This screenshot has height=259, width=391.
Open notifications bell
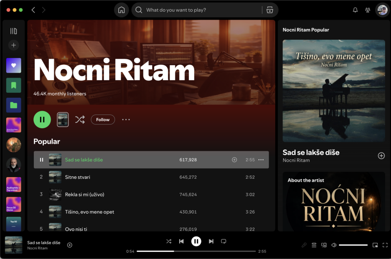[355, 10]
